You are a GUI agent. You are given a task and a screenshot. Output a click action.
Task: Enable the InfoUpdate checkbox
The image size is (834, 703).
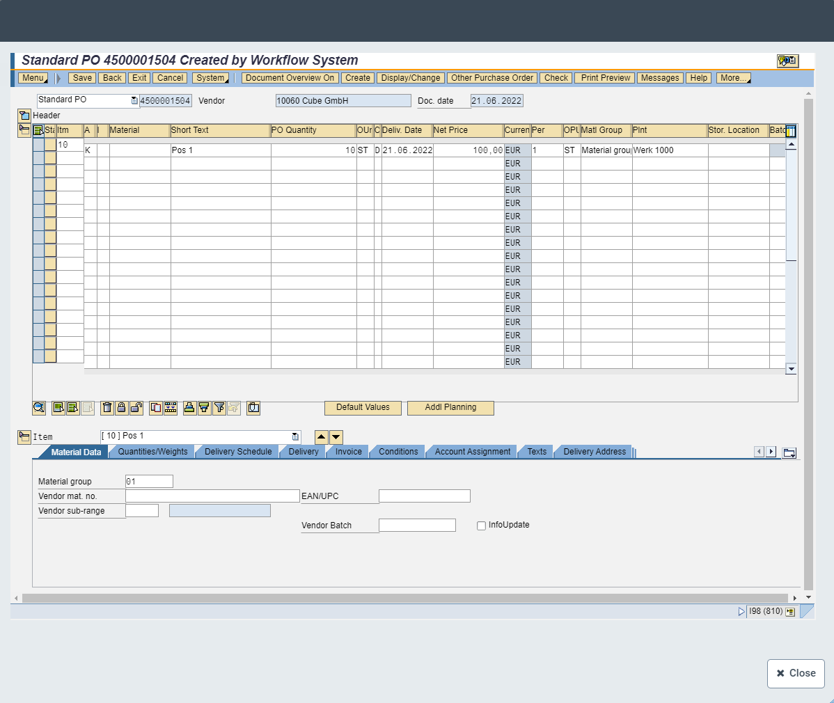click(481, 526)
